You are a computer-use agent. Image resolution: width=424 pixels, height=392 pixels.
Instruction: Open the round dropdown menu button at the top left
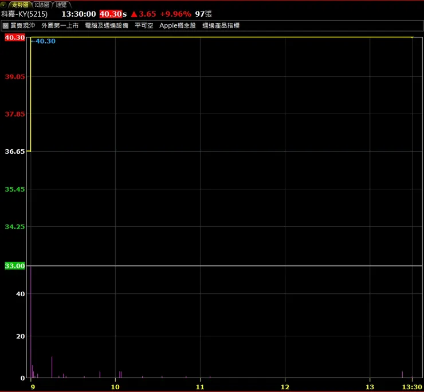click(x=3, y=5)
